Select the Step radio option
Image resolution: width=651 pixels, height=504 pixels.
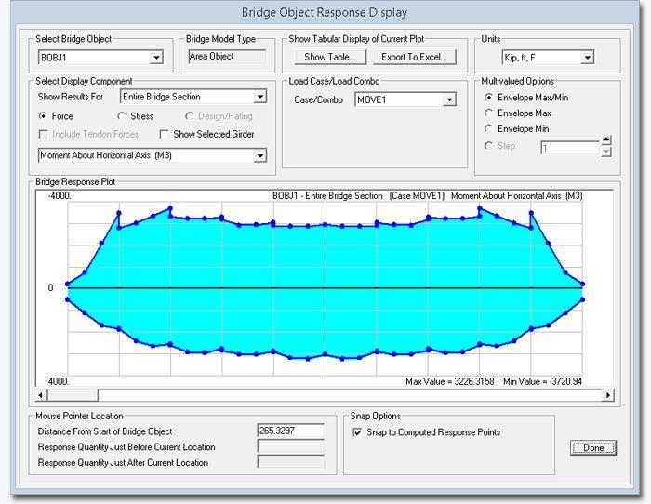(x=488, y=146)
